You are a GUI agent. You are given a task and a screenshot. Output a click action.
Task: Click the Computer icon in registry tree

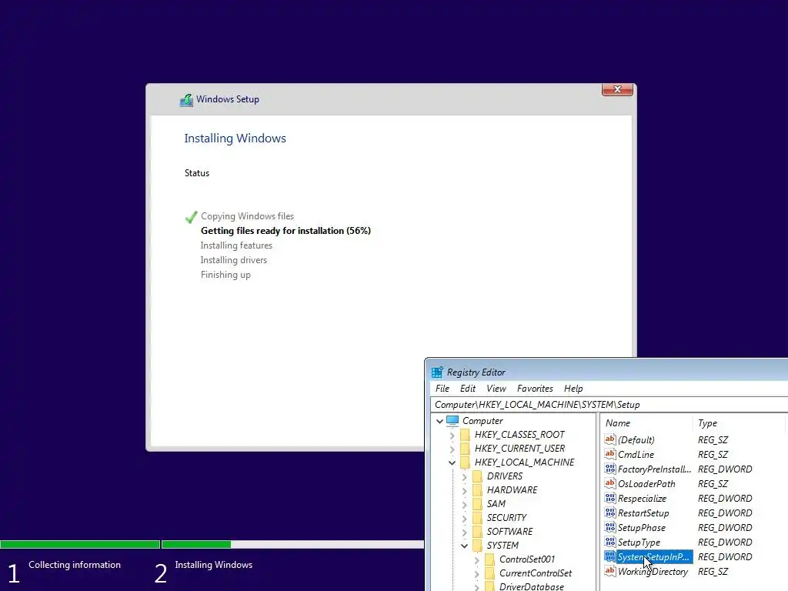[x=452, y=420]
